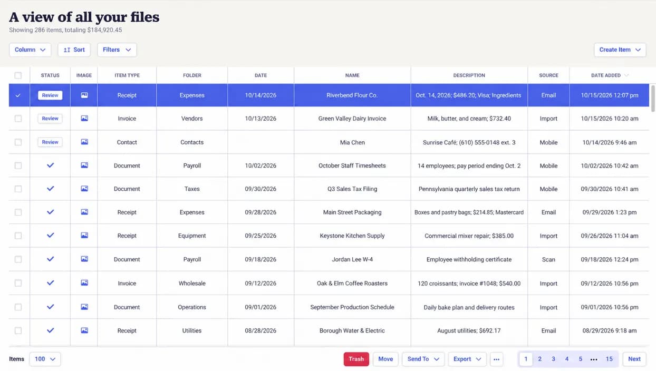Select checkbox for Q3 Sales Tax Filing
Image resolution: width=656 pixels, height=371 pixels.
tap(18, 189)
